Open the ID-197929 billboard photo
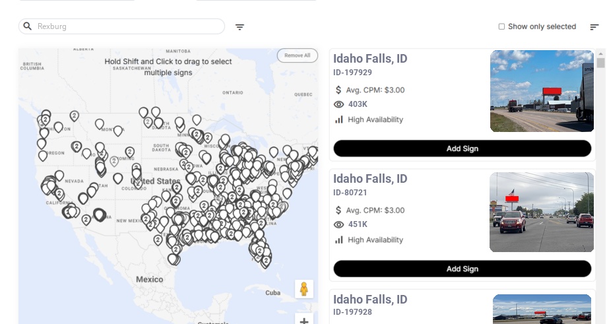607x324 pixels. 541,91
